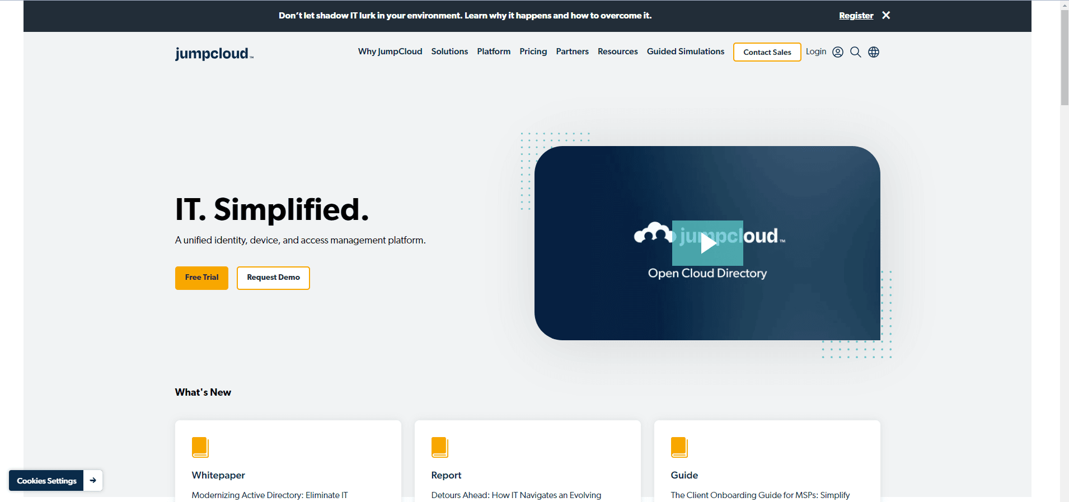Open Resources menu

(x=618, y=51)
